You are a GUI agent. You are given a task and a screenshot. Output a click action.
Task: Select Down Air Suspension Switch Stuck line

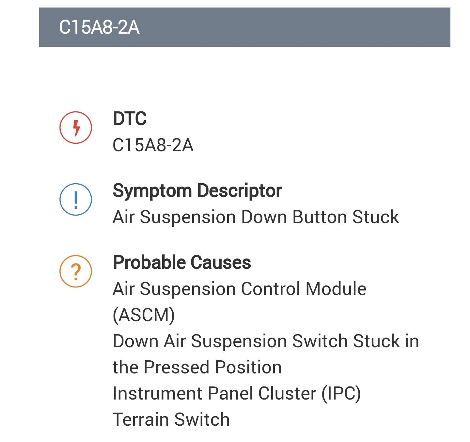tap(266, 341)
